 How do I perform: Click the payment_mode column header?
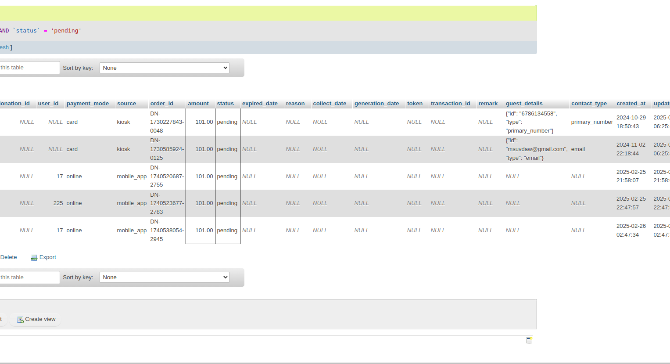tap(88, 104)
